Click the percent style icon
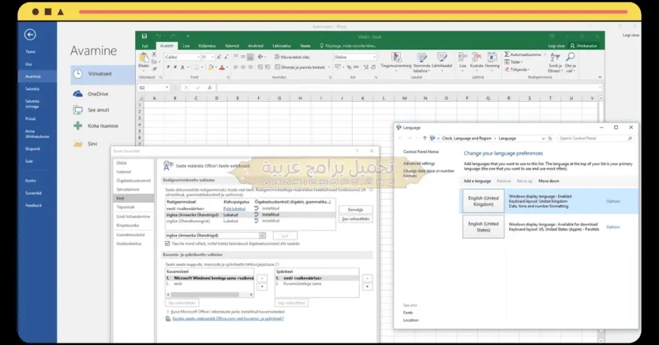 click(349, 67)
